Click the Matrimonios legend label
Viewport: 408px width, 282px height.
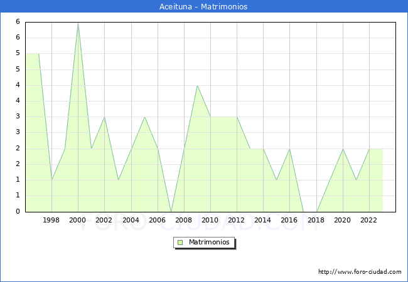pos(209,243)
